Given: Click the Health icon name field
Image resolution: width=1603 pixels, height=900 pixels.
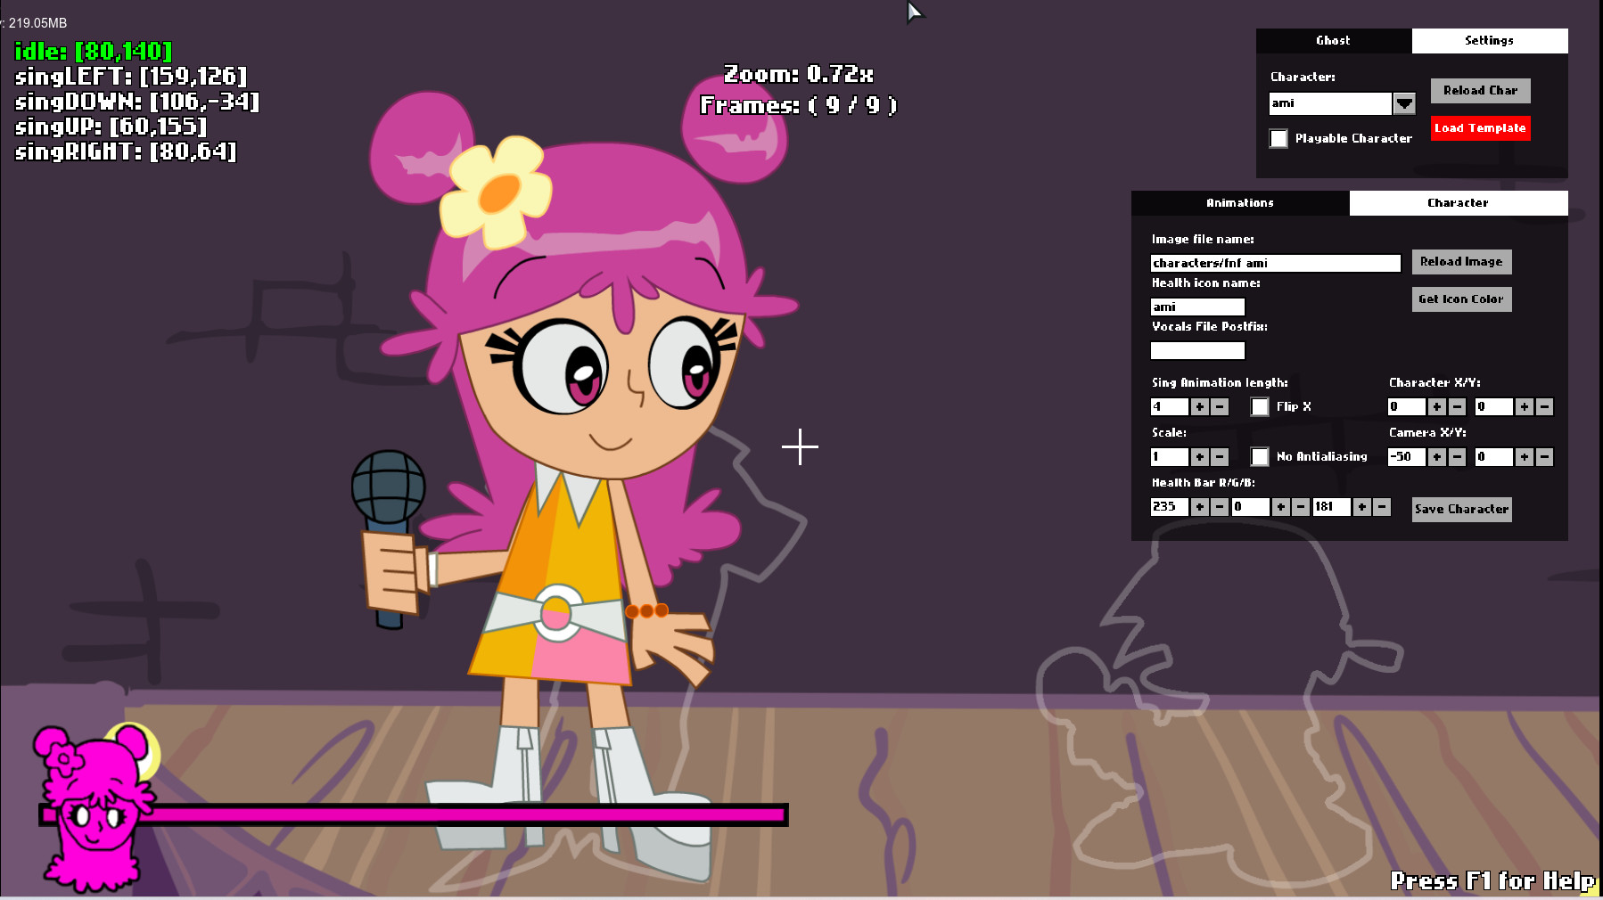Looking at the screenshot, I should [1197, 307].
